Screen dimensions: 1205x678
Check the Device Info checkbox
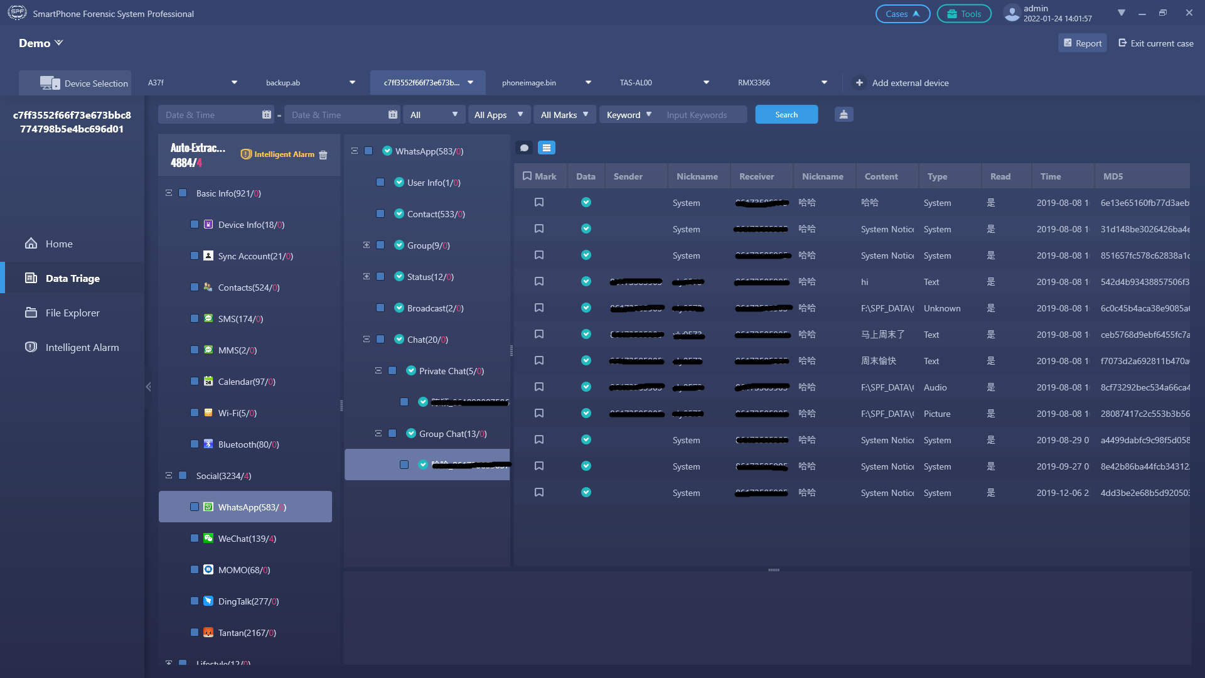coord(195,224)
